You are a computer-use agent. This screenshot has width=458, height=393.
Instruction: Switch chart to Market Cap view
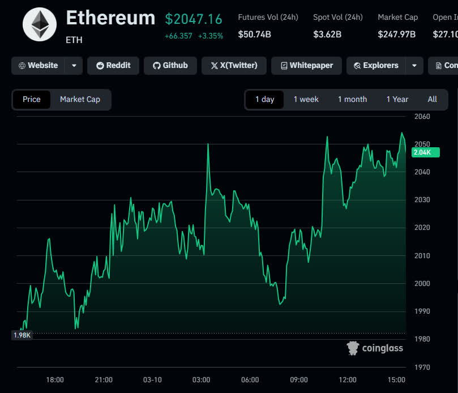click(x=80, y=100)
